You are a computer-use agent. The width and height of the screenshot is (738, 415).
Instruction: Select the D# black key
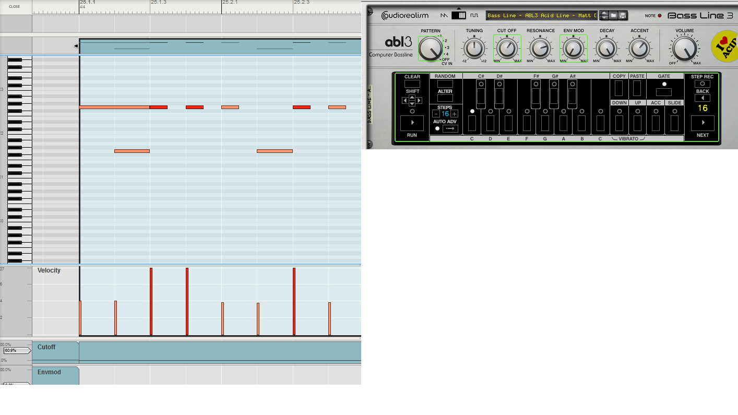[x=499, y=97]
